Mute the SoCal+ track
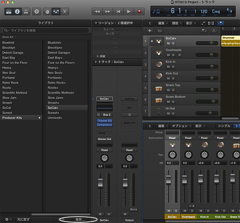240x223 pixels. pyautogui.click(x=168, y=43)
